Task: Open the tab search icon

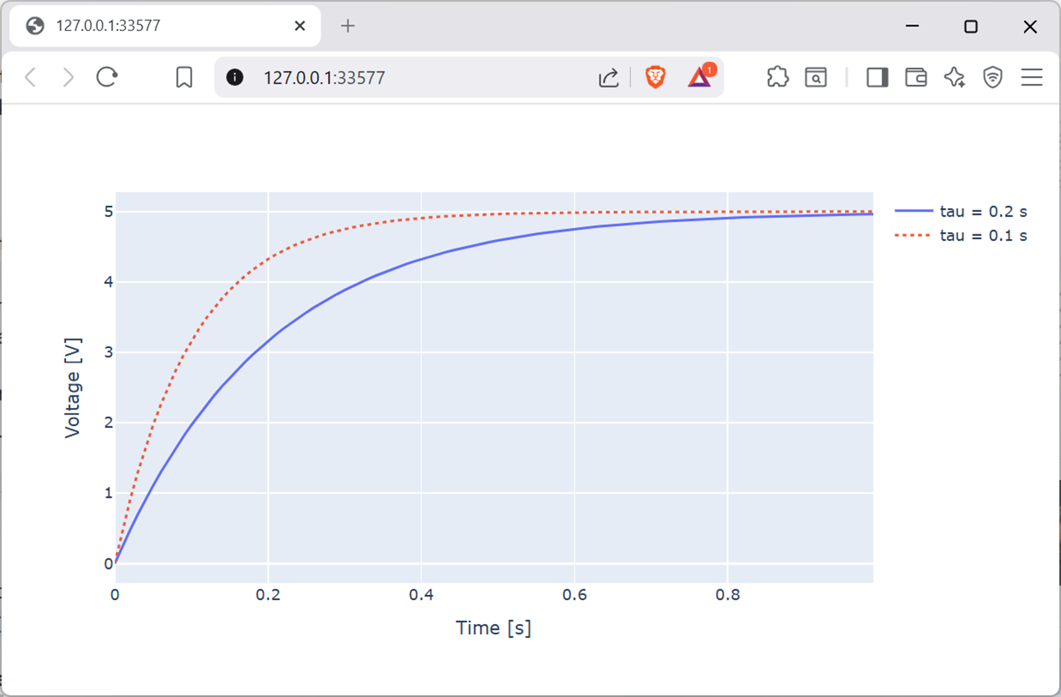Action: point(815,77)
